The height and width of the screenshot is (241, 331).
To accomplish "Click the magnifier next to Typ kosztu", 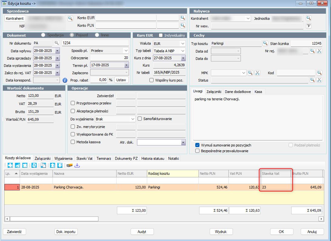I will click(x=265, y=43).
